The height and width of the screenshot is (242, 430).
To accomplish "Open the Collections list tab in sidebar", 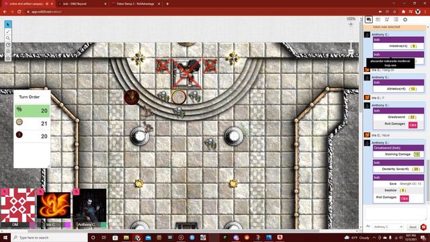I will tap(396, 19).
